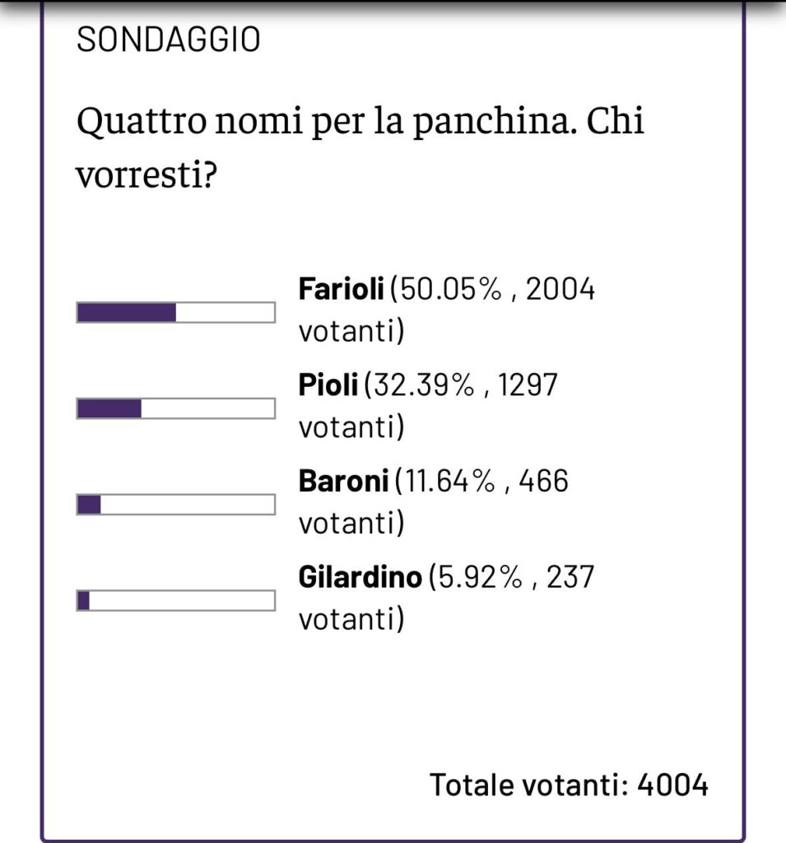Click the 1297 vote count
Image resolution: width=786 pixels, height=843 pixels.
[528, 385]
